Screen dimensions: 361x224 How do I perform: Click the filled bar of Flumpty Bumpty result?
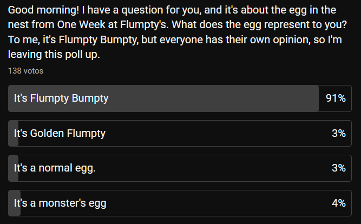pyautogui.click(x=216, y=98)
